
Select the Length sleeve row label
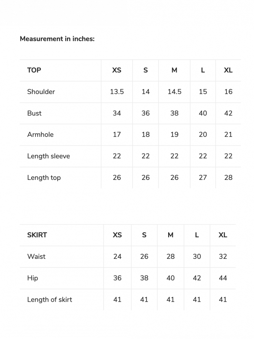tap(48, 156)
